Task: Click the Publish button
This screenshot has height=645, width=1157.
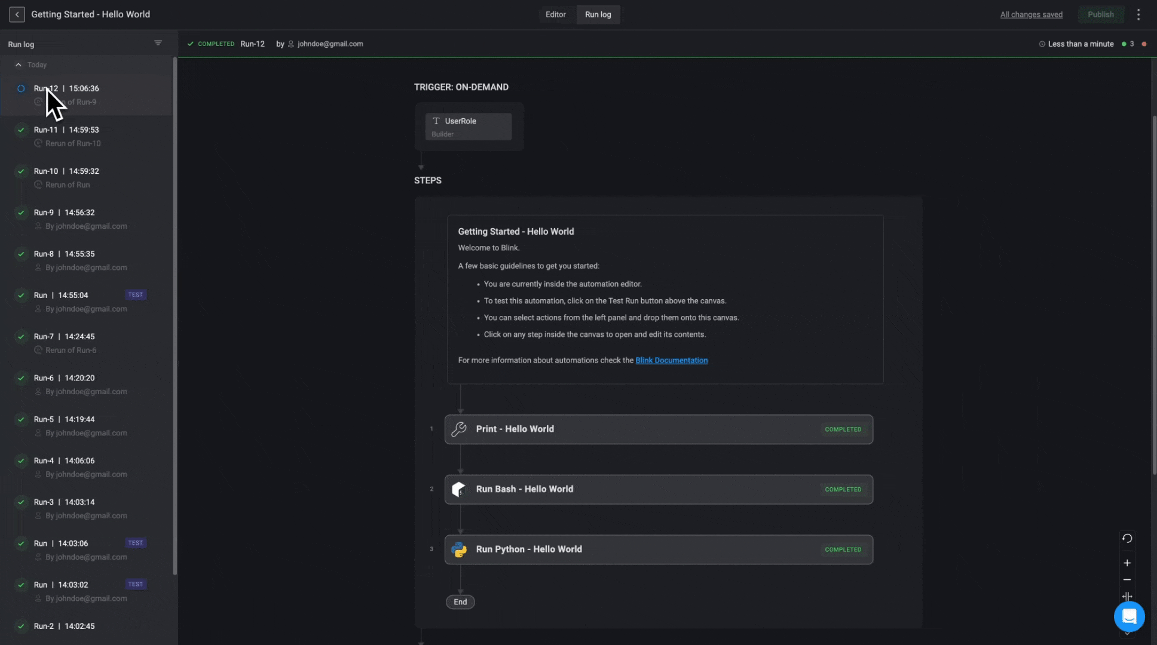Action: [x=1101, y=15]
